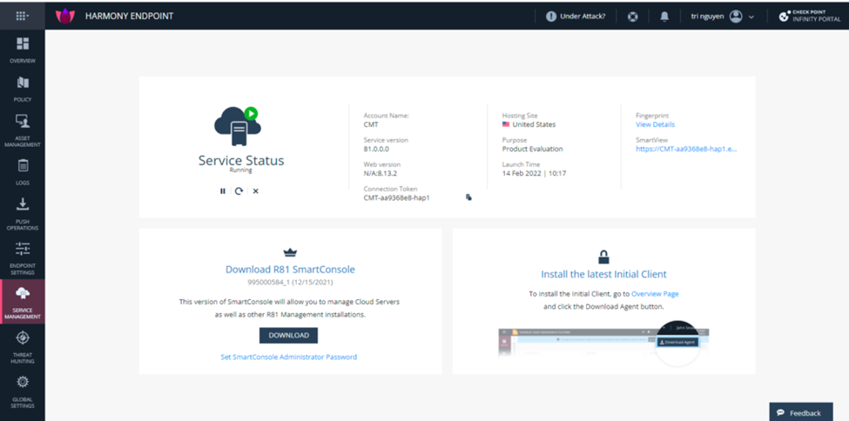Image resolution: width=849 pixels, height=421 pixels.
Task: Click the launch time 14 Feb 2022 value
Action: point(534,173)
